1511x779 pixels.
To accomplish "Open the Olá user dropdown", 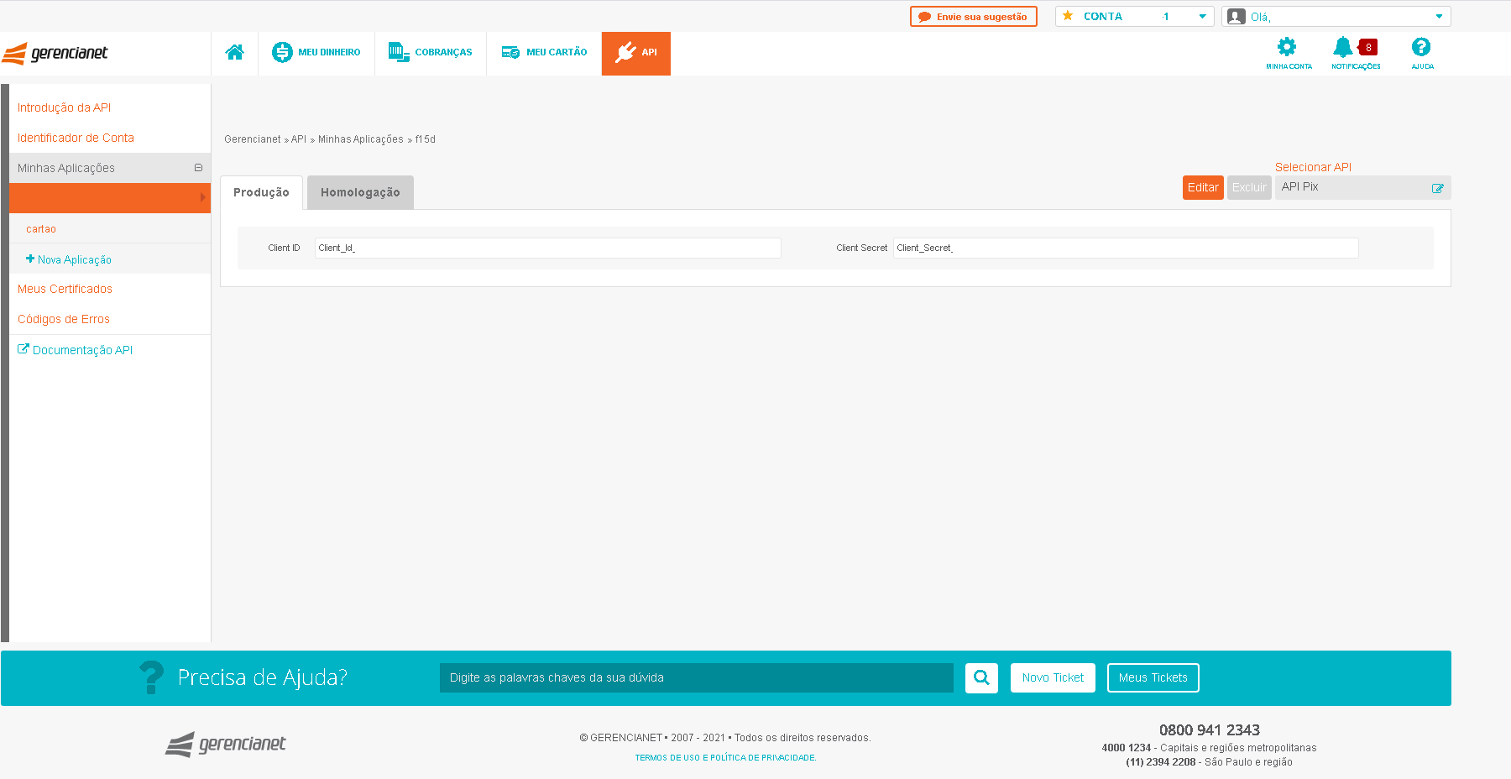I will [x=1336, y=17].
